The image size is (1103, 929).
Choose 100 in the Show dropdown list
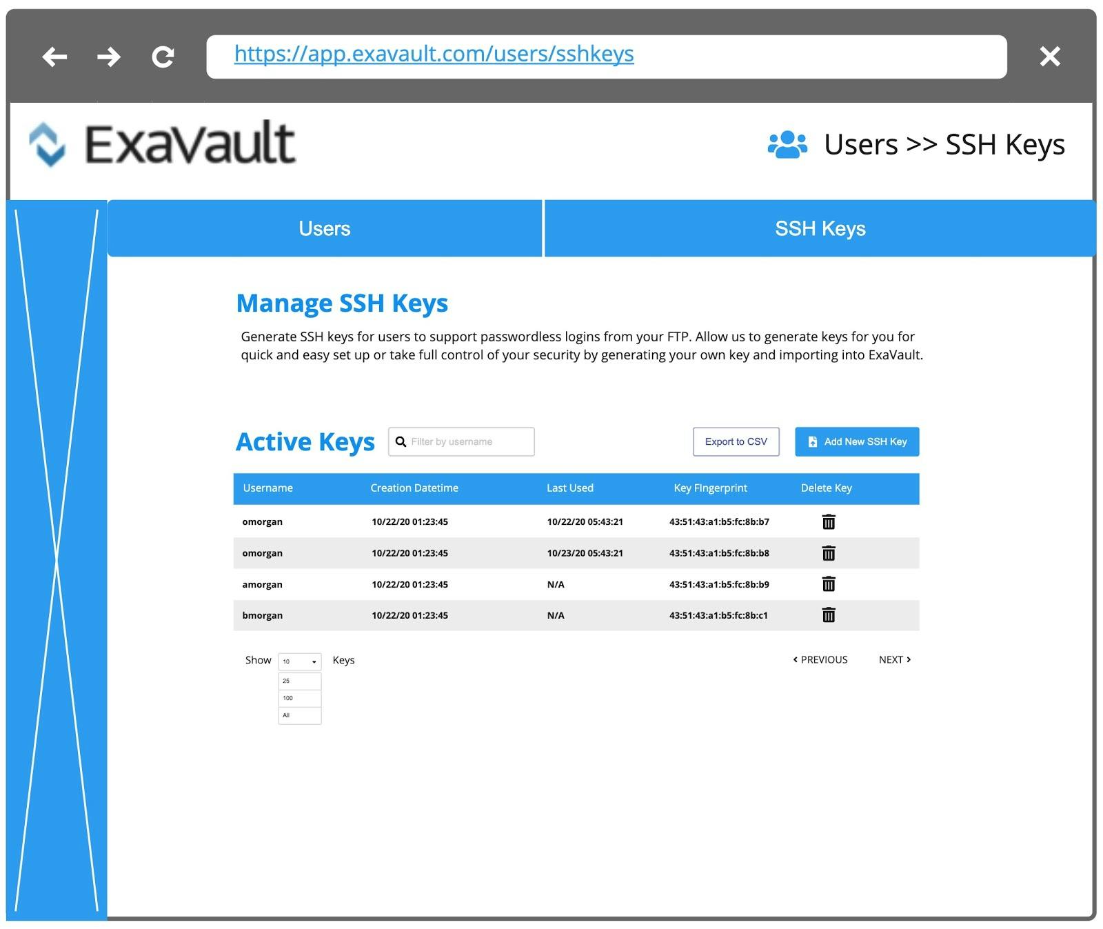click(x=300, y=698)
